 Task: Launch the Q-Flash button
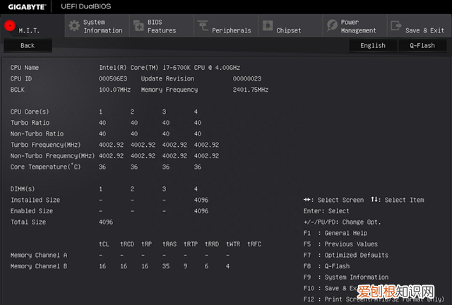click(x=422, y=45)
